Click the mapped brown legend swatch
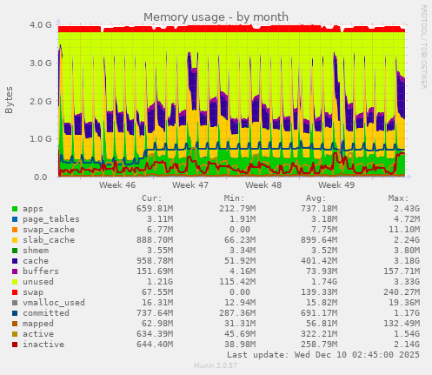 click(15, 324)
